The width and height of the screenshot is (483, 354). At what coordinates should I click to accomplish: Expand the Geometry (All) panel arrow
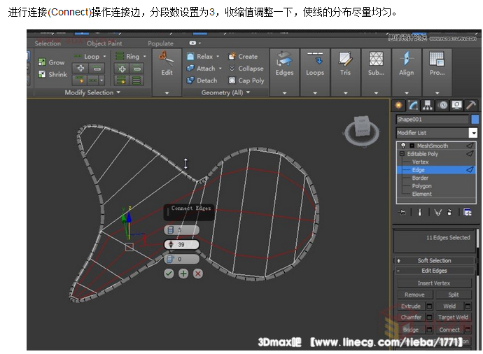(248, 92)
